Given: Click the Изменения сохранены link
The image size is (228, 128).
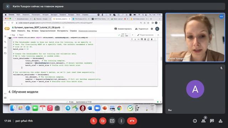Looking at the screenshot, I should coord(88,31).
